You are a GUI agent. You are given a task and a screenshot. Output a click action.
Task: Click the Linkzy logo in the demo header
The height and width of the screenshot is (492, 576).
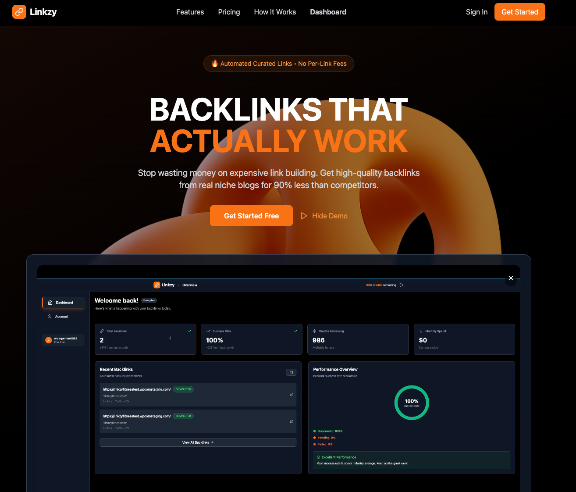[x=157, y=285]
